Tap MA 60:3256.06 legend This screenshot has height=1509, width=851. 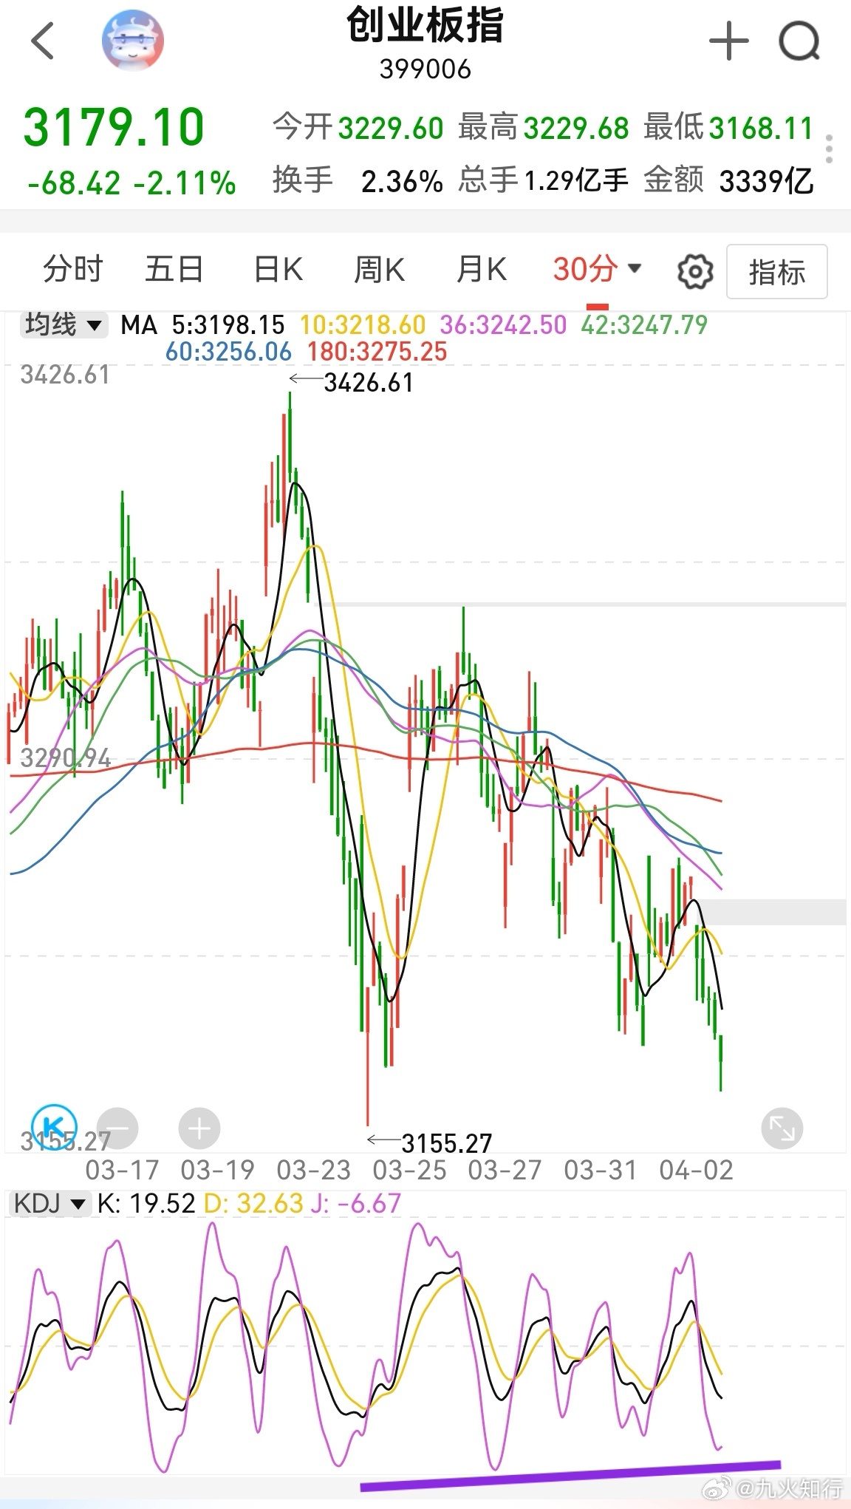point(228,352)
